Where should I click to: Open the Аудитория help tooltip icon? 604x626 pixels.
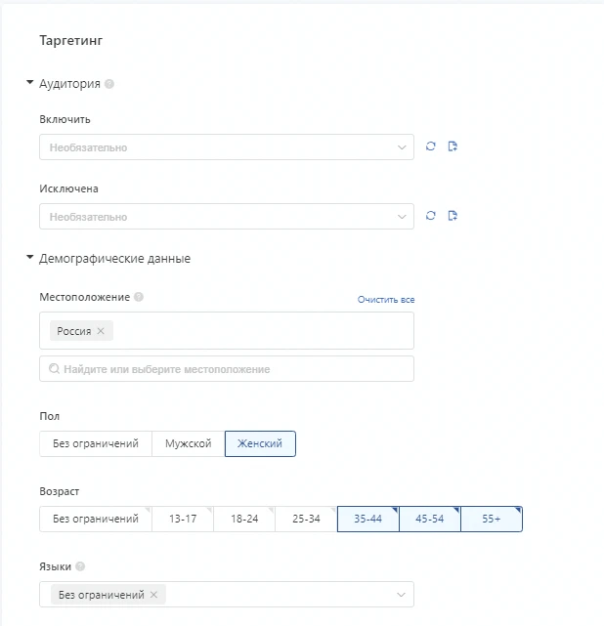109,84
